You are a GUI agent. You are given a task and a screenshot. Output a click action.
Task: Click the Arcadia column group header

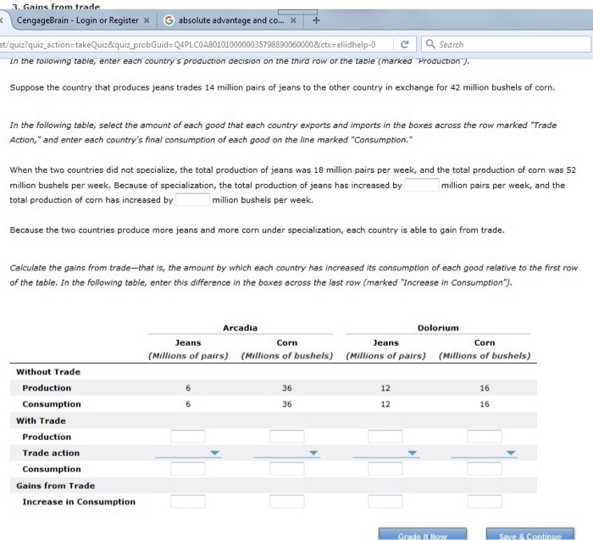240,328
